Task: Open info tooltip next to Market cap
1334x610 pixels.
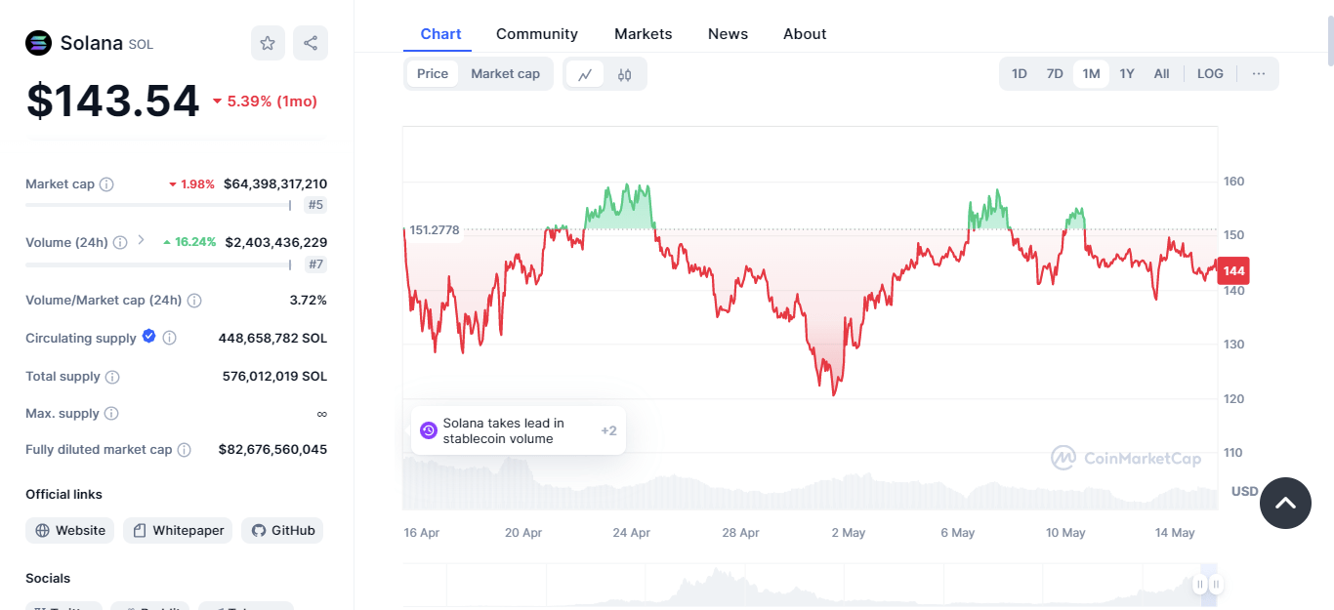Action: pos(106,184)
